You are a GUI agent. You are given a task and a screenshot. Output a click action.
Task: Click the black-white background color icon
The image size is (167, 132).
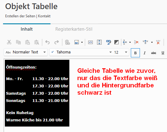117,42
